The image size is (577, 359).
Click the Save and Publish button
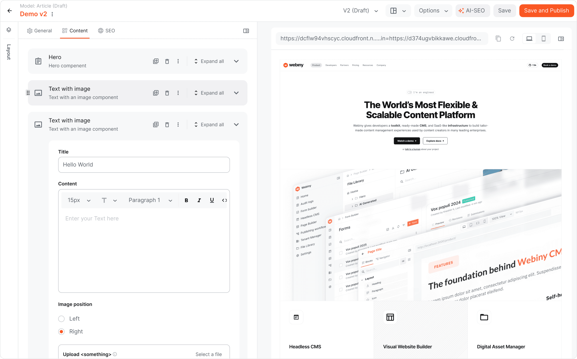click(x=546, y=10)
